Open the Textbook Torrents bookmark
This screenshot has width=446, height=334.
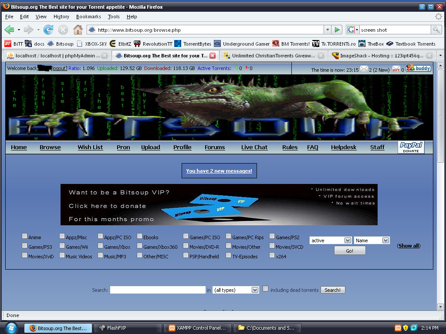tap(411, 44)
